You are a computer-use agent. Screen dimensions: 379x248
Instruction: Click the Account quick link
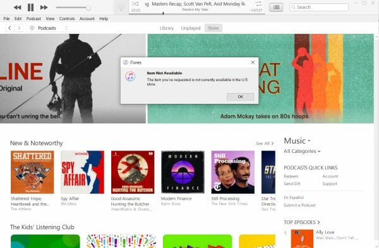point(330,176)
